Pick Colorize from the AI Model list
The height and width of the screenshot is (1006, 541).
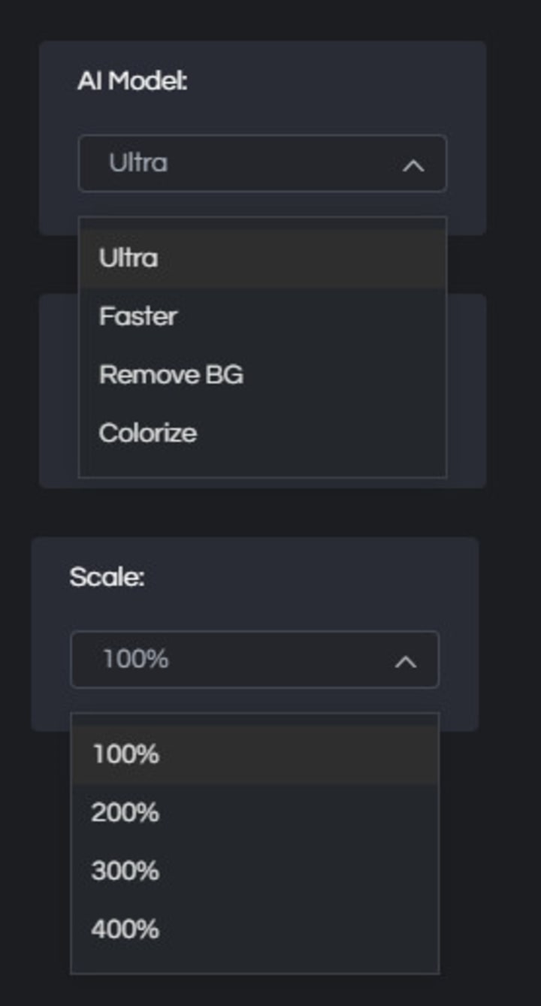148,433
